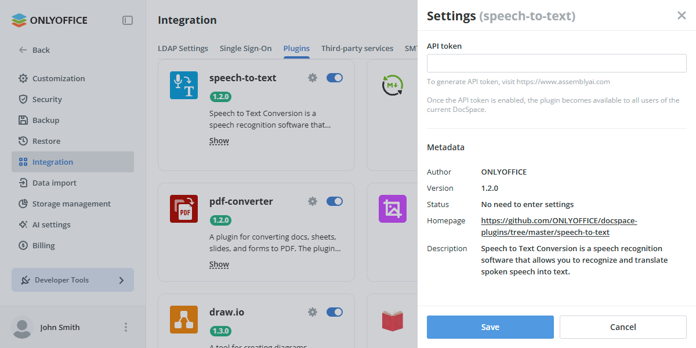
Task: Click the assemblyai.com hint text
Action: point(519,82)
